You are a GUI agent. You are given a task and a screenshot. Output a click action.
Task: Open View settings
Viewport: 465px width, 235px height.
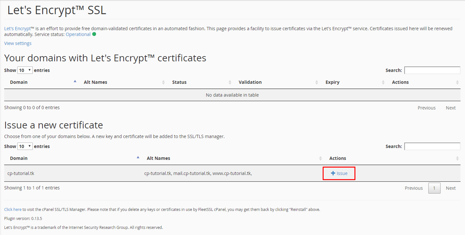(x=18, y=43)
